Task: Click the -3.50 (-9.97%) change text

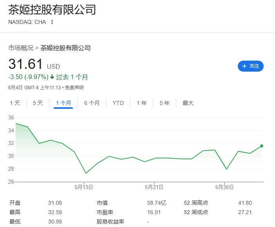Action: click(x=28, y=77)
